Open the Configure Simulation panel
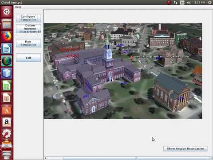Screen dimensions: 213x160 pos(28,18)
